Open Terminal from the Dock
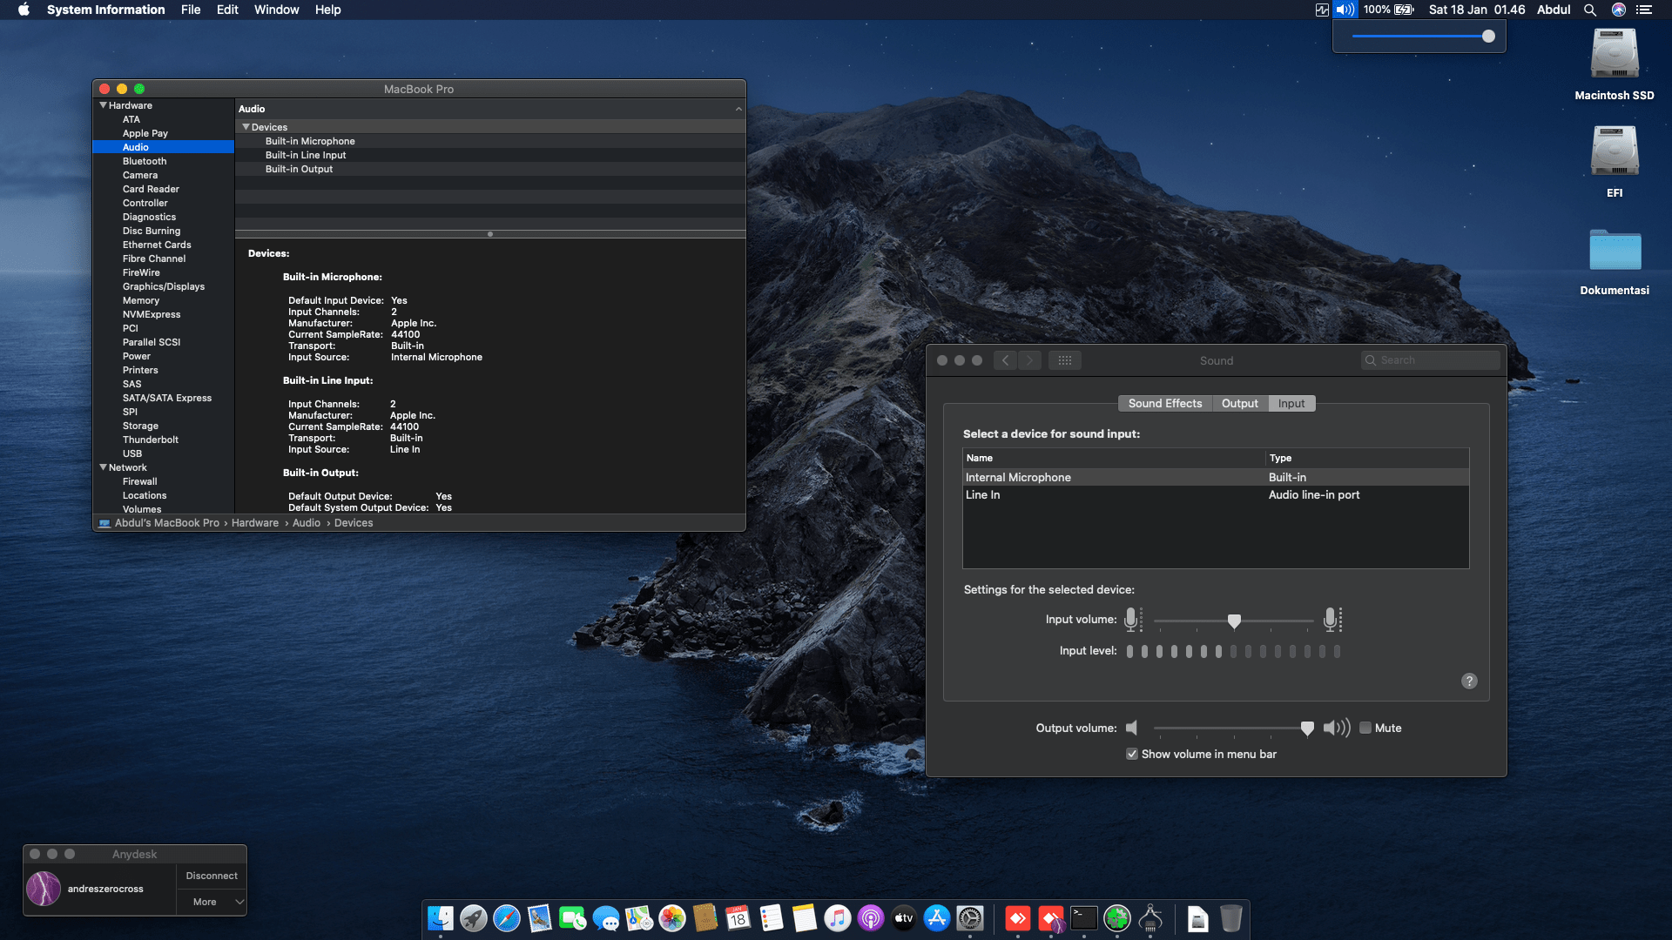 pyautogui.click(x=1084, y=918)
